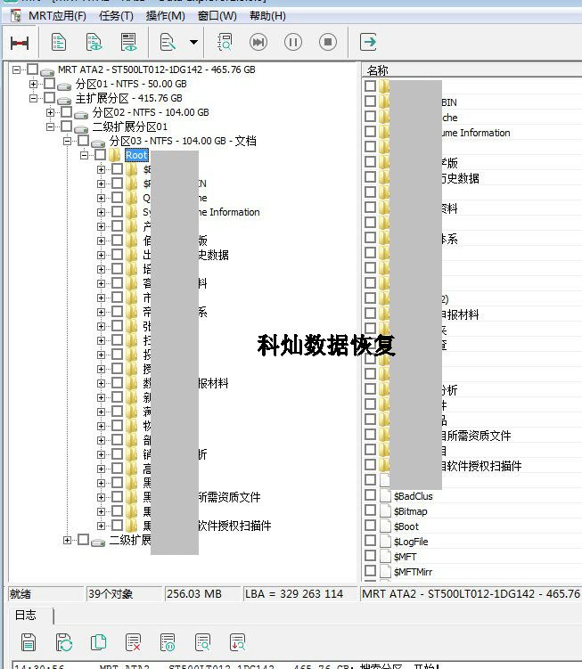
Task: Select the $MFTMirr entry in list
Action: pos(413,572)
